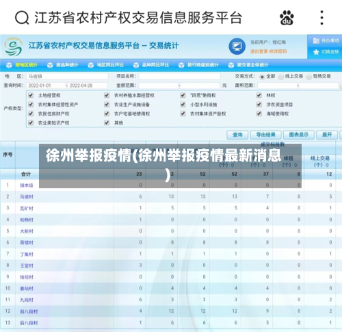
Task: Open the 九段村 link
Action: [x=27, y=300]
